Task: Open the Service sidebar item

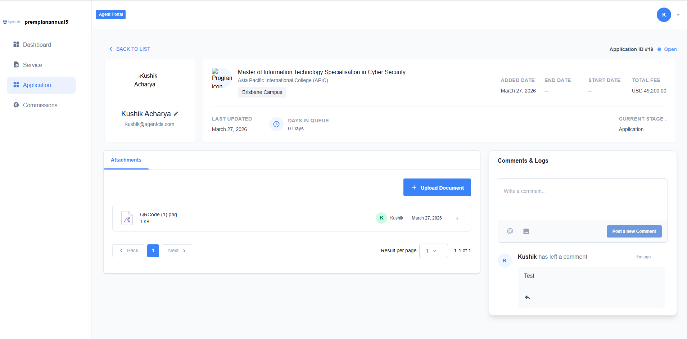Action: [x=41, y=65]
